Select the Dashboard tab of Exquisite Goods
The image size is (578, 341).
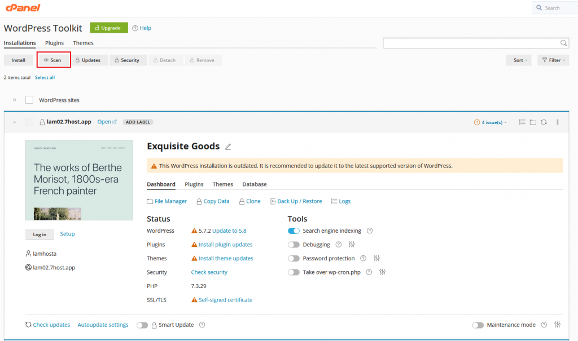[x=161, y=184]
